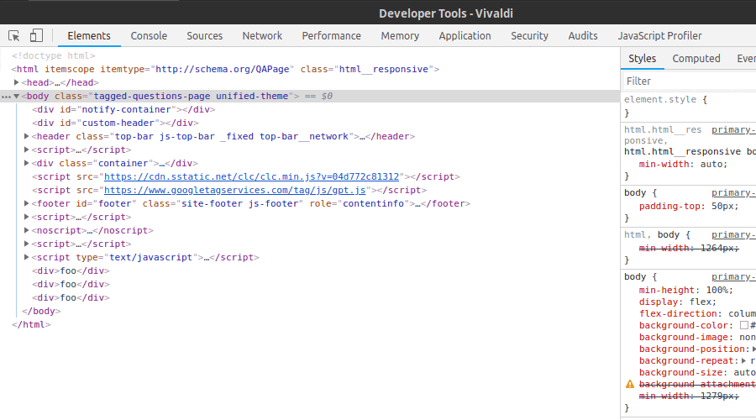Select the div id custom-header node
756x420 pixels.
pyautogui.click(x=115, y=123)
